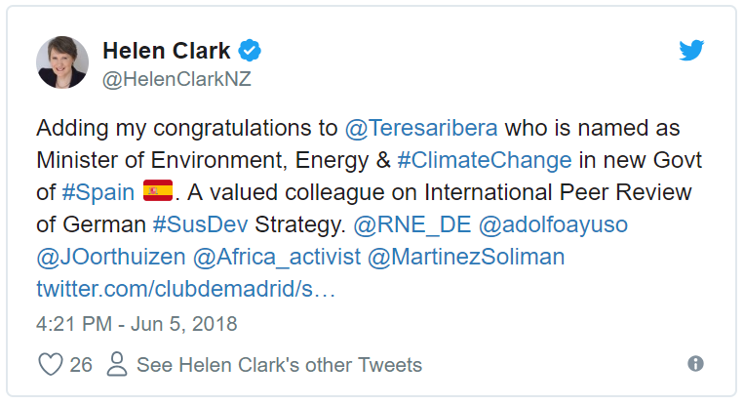Screen dimensions: 744x404
Task: Click the person profile icon
Action: tap(117, 365)
